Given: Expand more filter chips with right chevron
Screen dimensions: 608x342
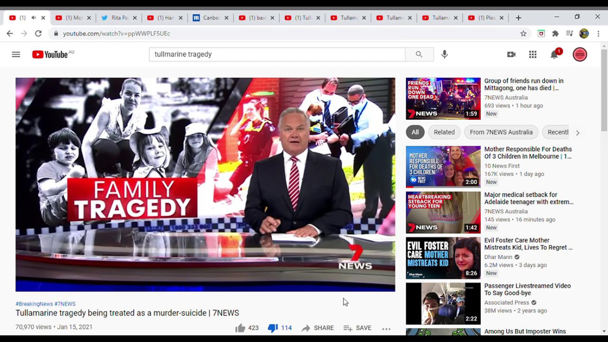Looking at the screenshot, I should pos(578,133).
